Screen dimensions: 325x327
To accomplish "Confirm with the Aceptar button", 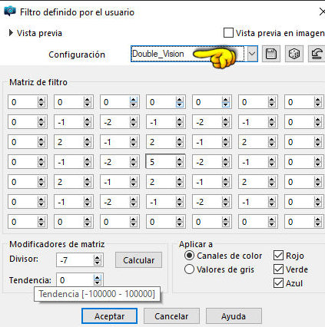I will [x=109, y=316].
